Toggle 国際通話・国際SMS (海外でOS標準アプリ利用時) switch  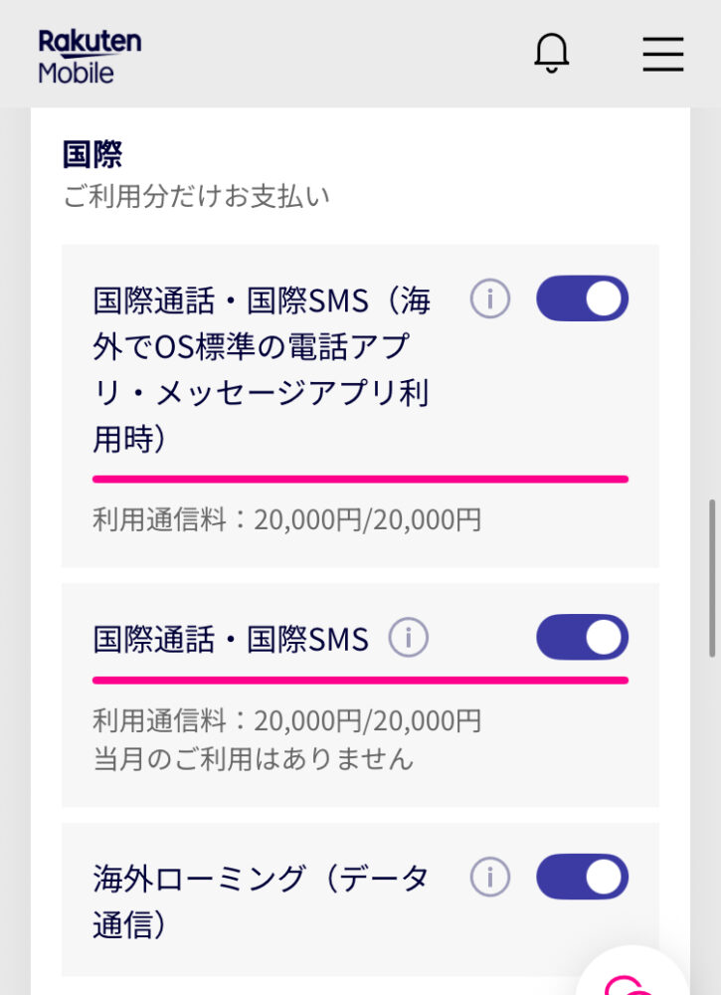click(x=582, y=298)
